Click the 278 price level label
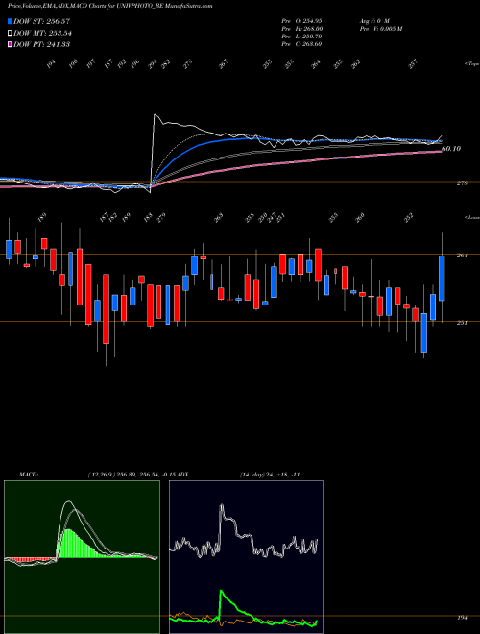Viewport: 480px width, 634px height. (462, 183)
